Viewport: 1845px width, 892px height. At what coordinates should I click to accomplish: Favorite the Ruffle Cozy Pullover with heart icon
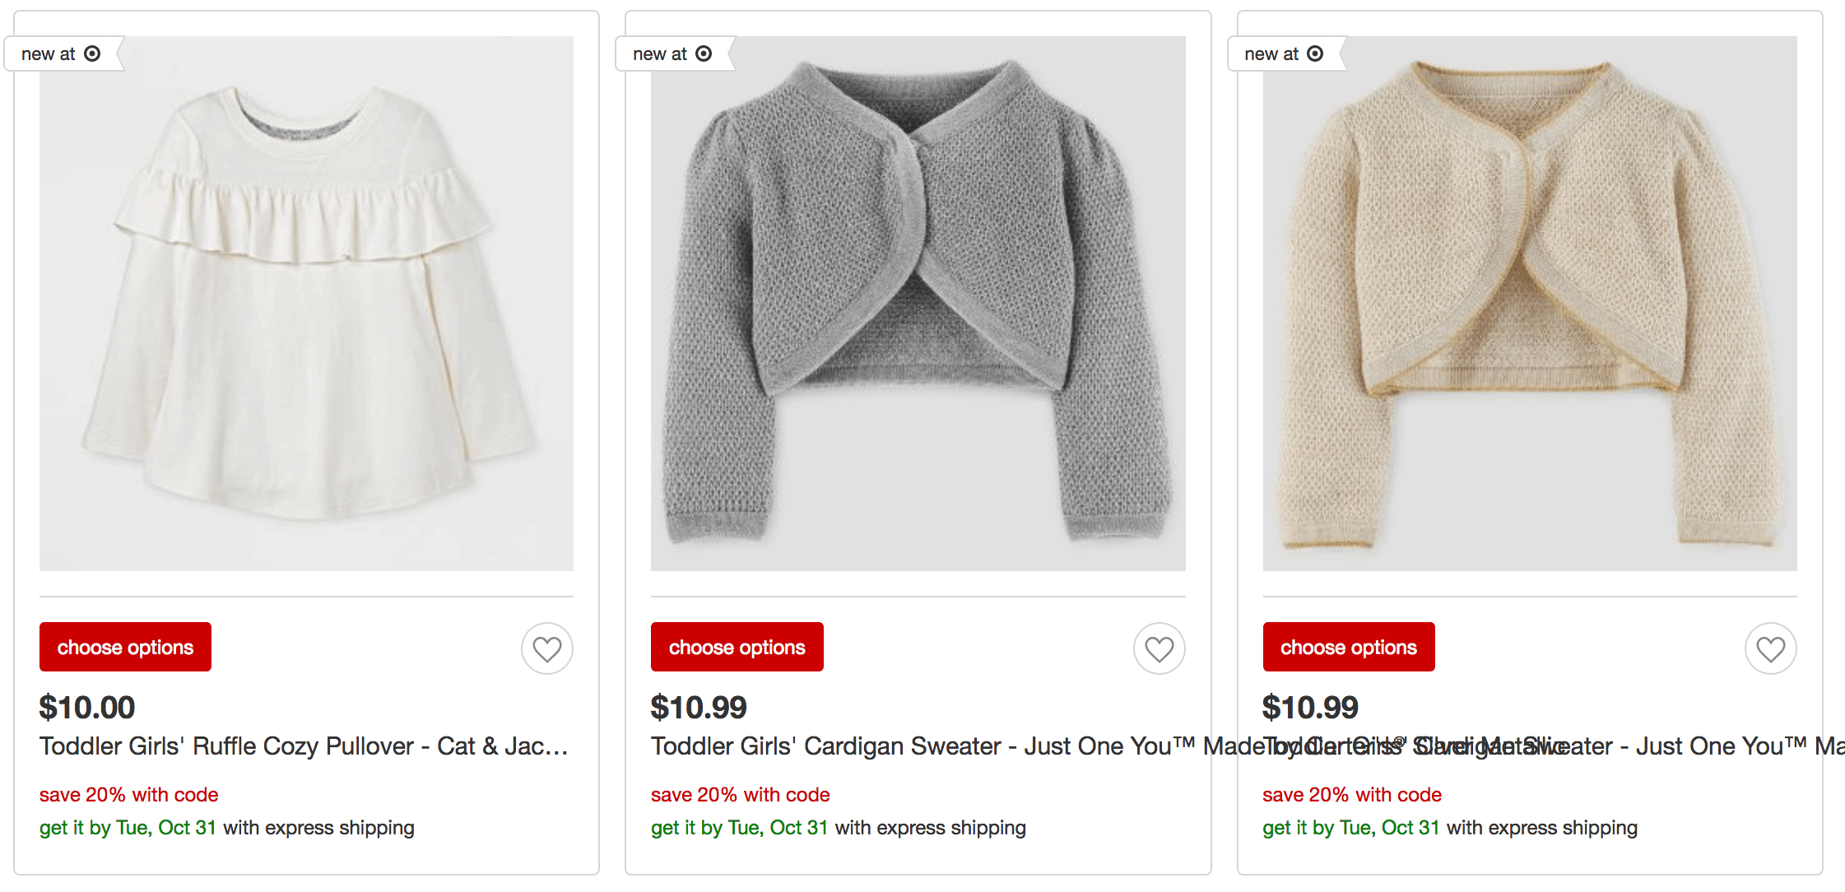pyautogui.click(x=546, y=648)
